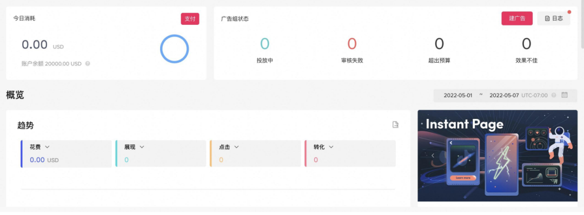Image resolution: width=584 pixels, height=215 pixels.
Task: Click the 建广告 button
Action: (517, 18)
